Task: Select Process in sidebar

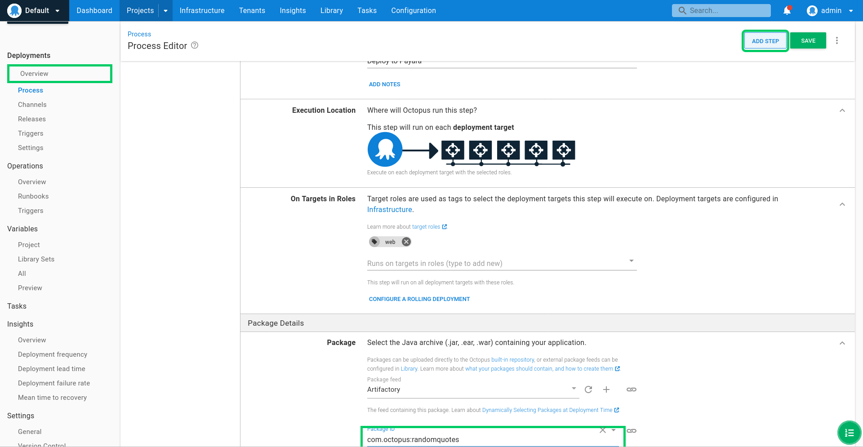Action: coord(31,90)
